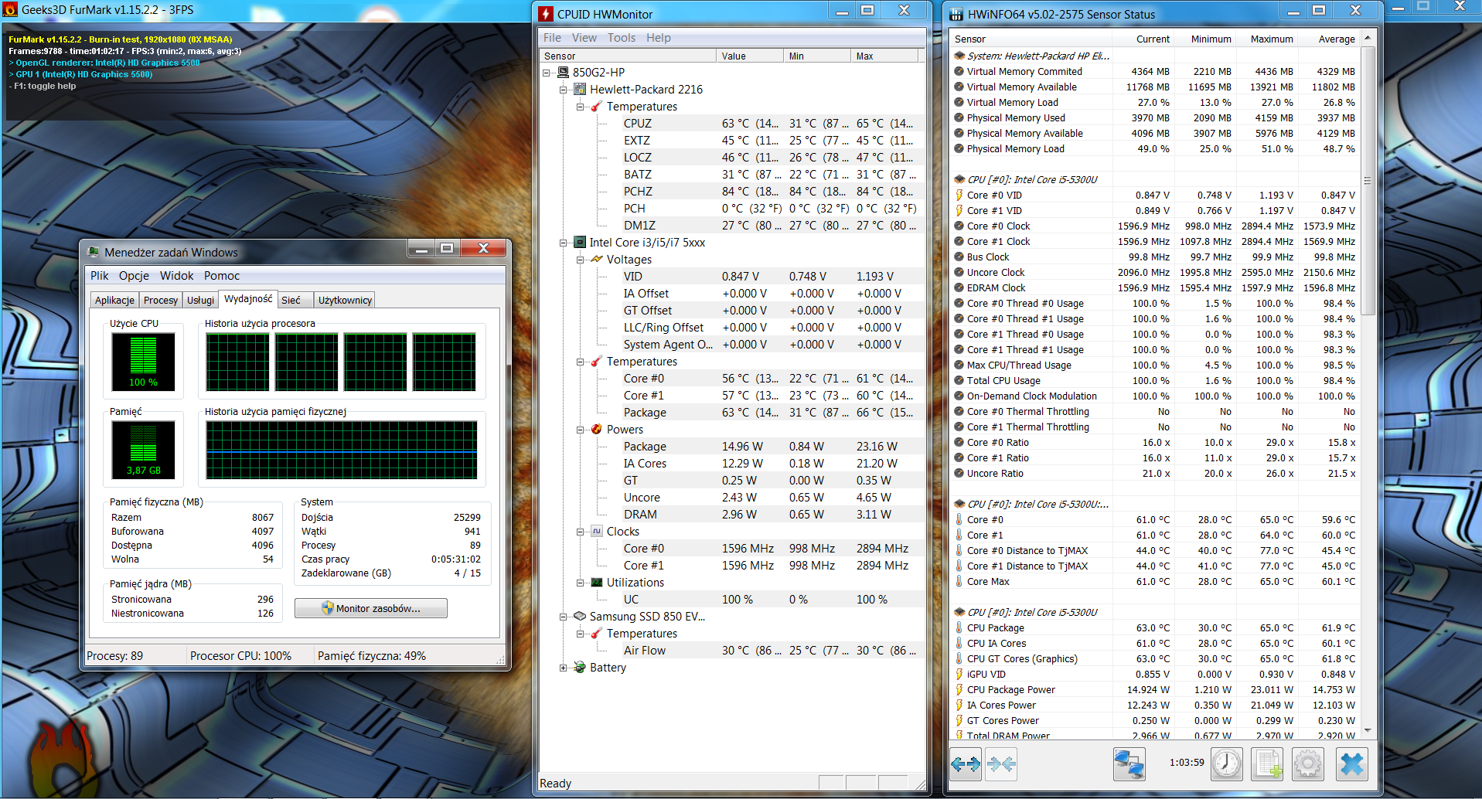The width and height of the screenshot is (1482, 799).
Task: Click Task Manager title bar icon
Action: [x=94, y=252]
